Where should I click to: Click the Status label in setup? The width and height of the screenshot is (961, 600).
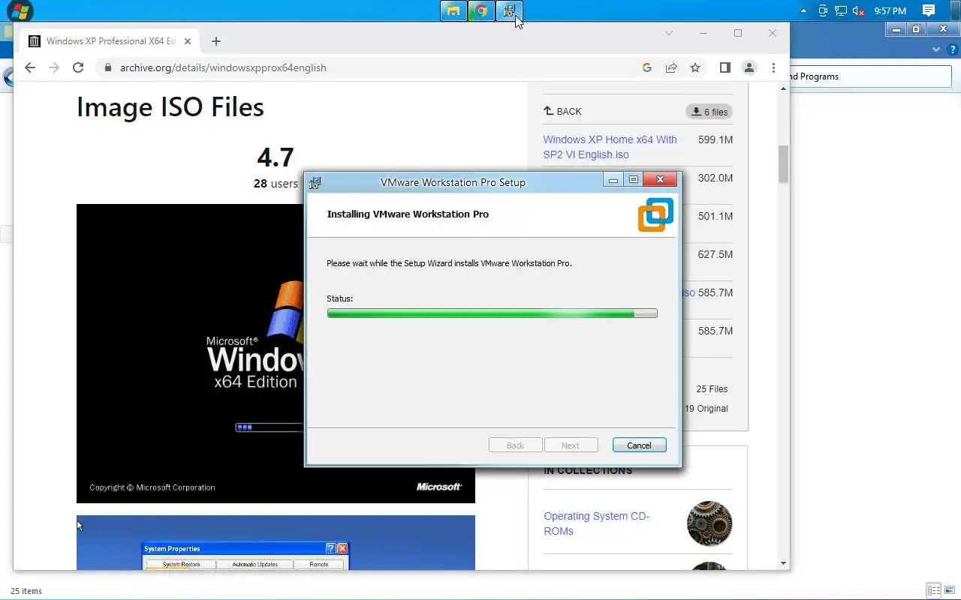point(339,298)
